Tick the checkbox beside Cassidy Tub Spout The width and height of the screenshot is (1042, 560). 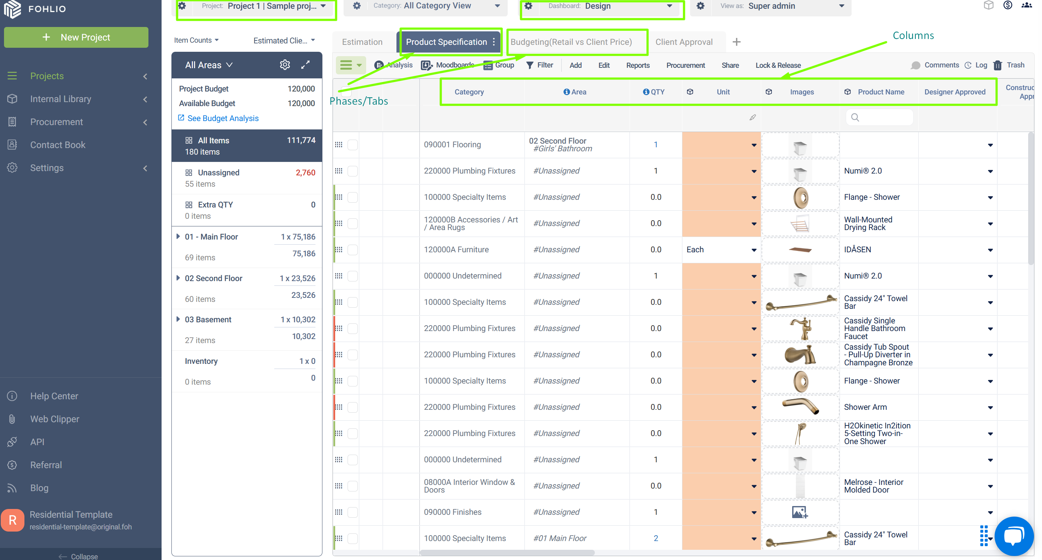pos(352,355)
